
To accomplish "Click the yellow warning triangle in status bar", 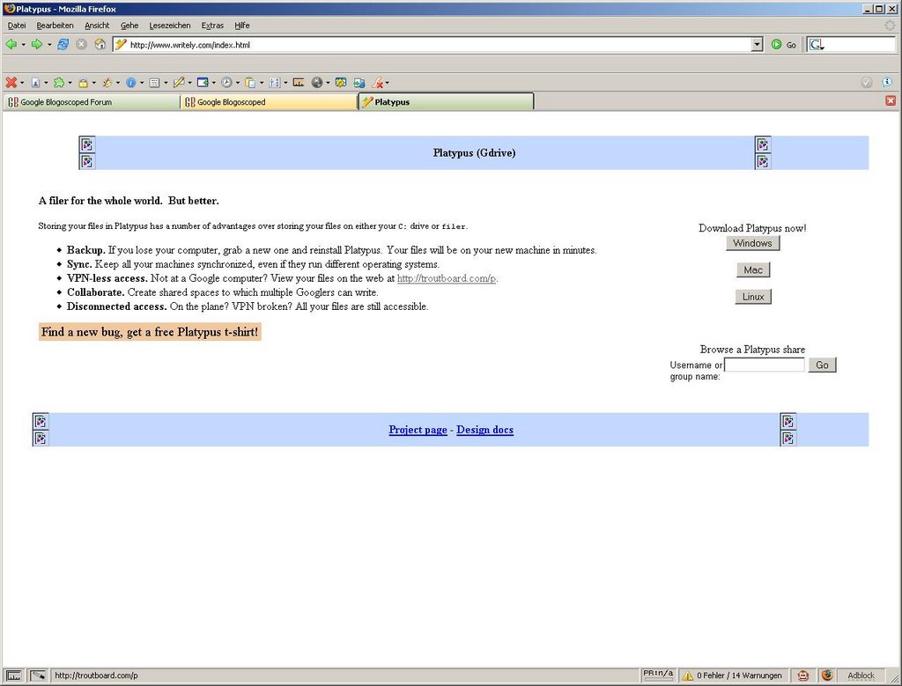I will tap(687, 675).
